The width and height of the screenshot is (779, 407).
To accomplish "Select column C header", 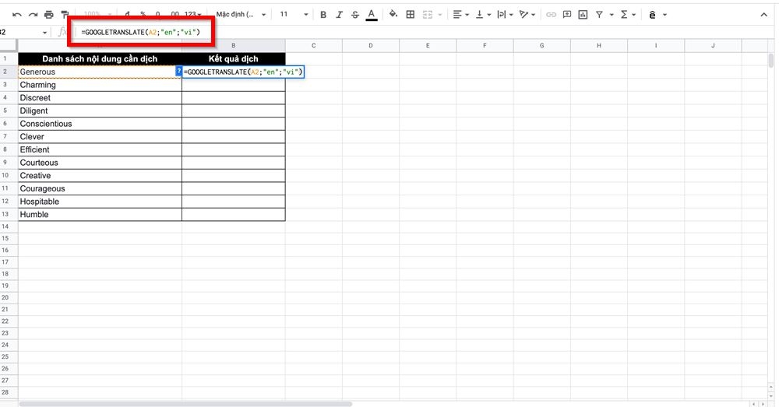I will (x=313, y=46).
